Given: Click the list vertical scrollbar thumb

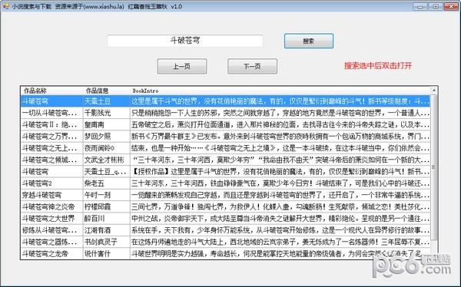Looking at the screenshot, I should pyautogui.click(x=433, y=167).
